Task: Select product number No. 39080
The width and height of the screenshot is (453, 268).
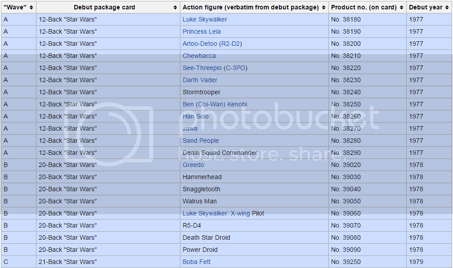Action: point(346,237)
